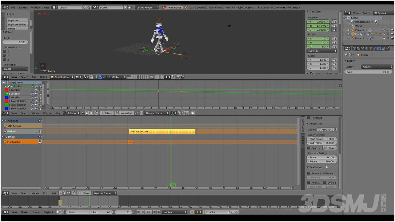Collapse the Action Clip panel
The height and width of the screenshot is (222, 395).
308,124
